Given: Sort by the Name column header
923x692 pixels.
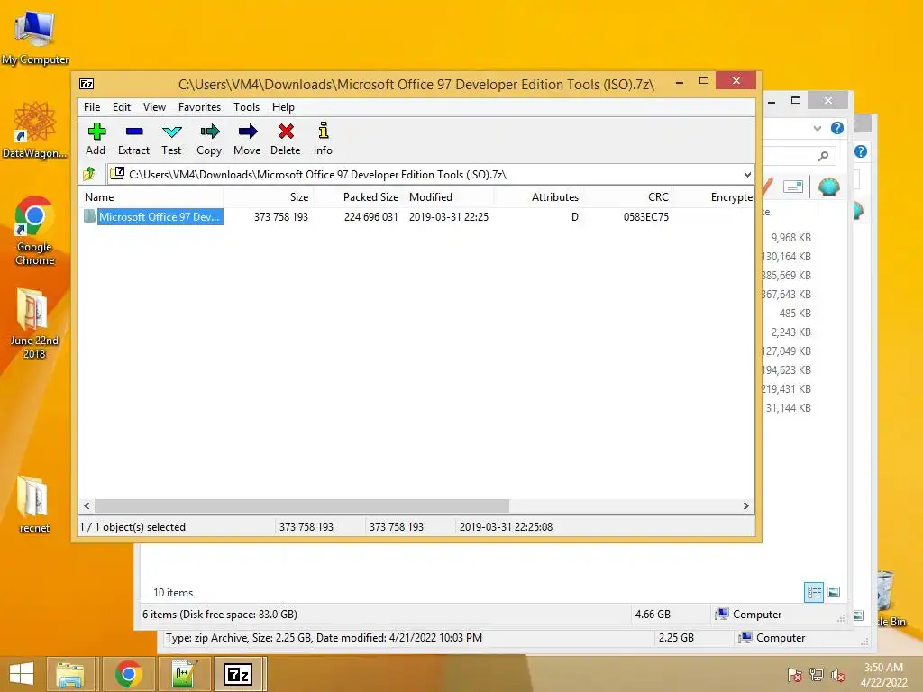Looking at the screenshot, I should tap(151, 197).
